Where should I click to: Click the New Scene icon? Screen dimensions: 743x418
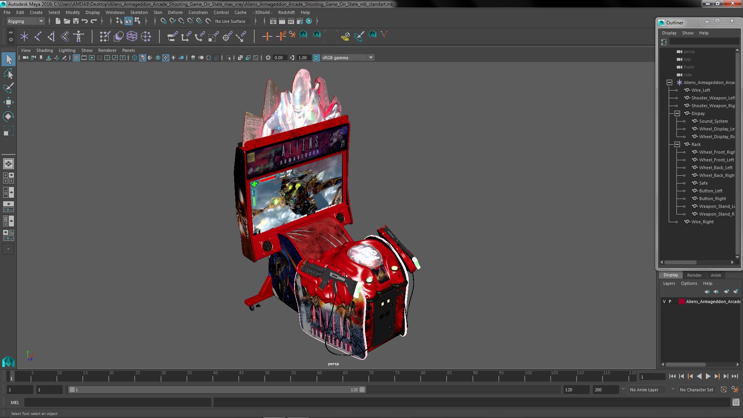(x=58, y=21)
